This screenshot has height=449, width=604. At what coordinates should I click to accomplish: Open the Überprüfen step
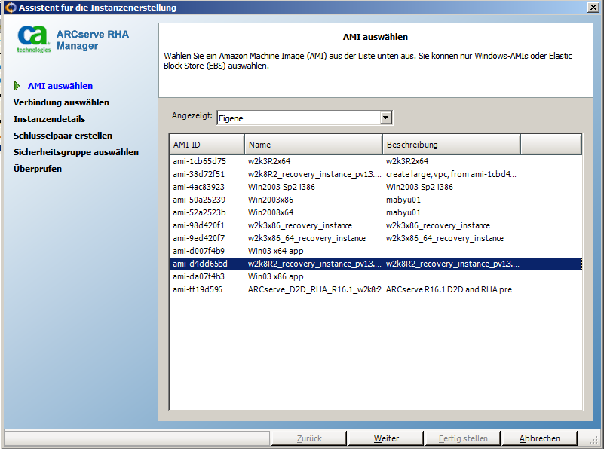38,169
